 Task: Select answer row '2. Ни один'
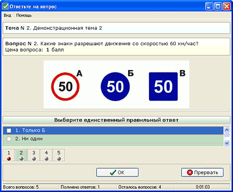tap(113, 139)
